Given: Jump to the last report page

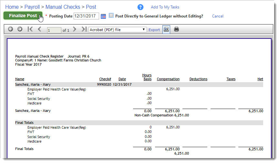Looking at the screenshot, I should (84, 29).
